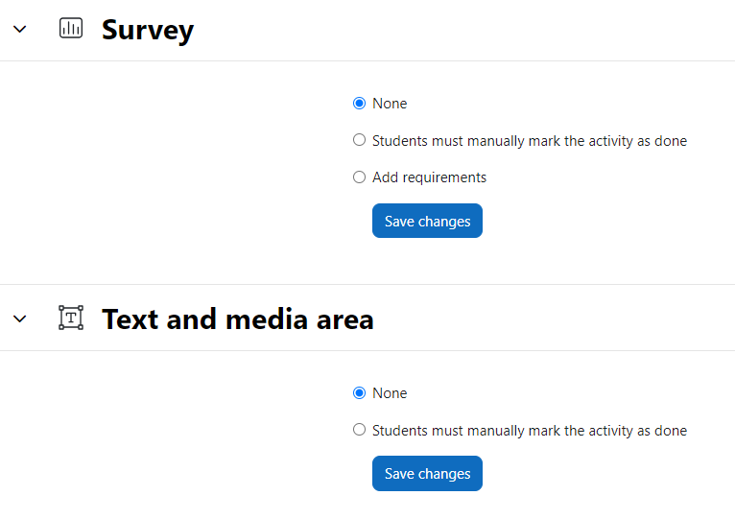Collapse the Text and media area chevron

tap(20, 318)
